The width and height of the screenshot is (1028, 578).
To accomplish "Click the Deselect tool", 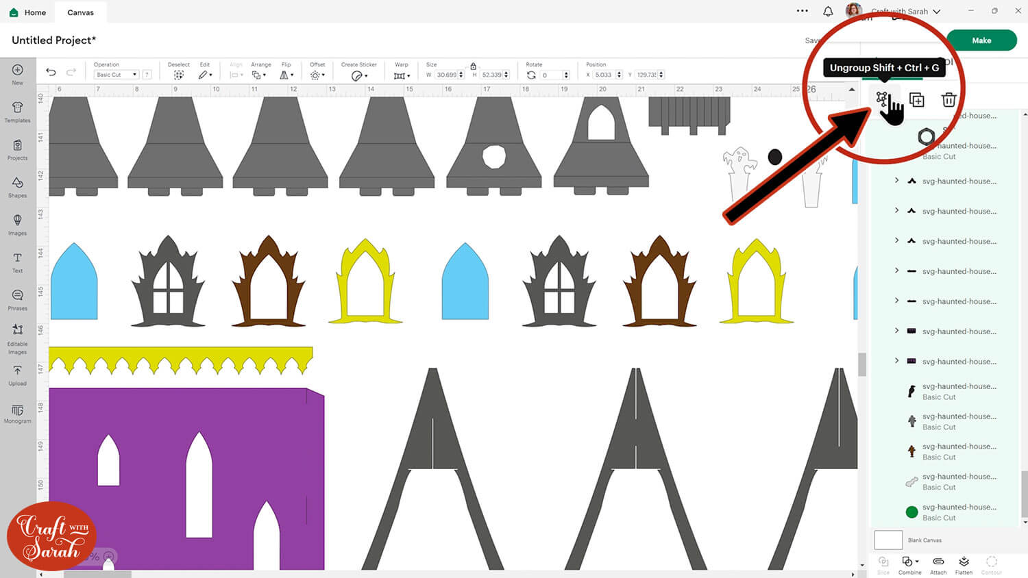I will (x=178, y=71).
